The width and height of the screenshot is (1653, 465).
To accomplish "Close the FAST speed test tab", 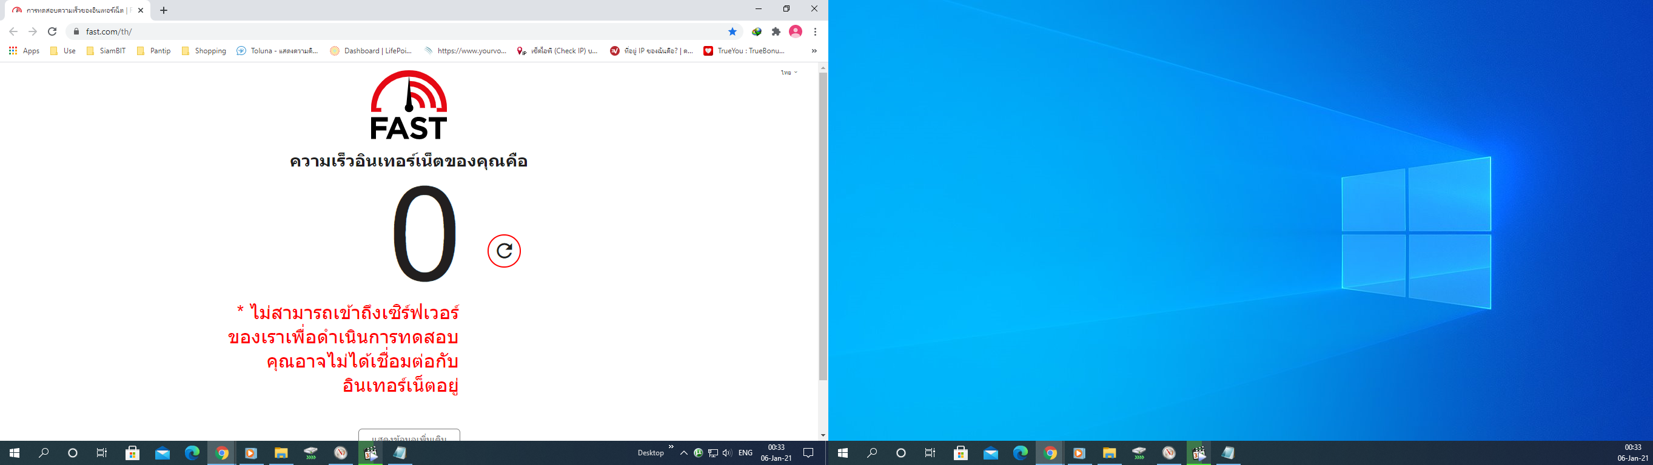I will [x=141, y=10].
